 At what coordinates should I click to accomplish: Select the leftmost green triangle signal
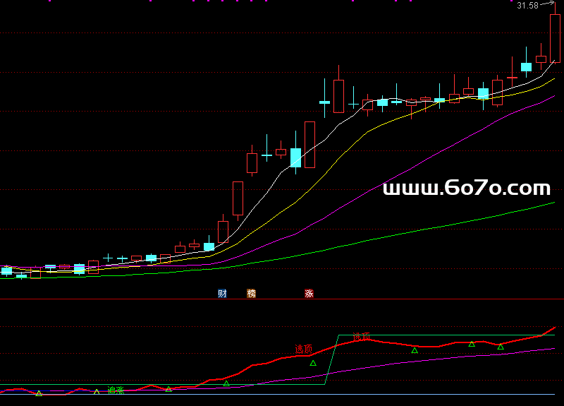[x=39, y=393]
